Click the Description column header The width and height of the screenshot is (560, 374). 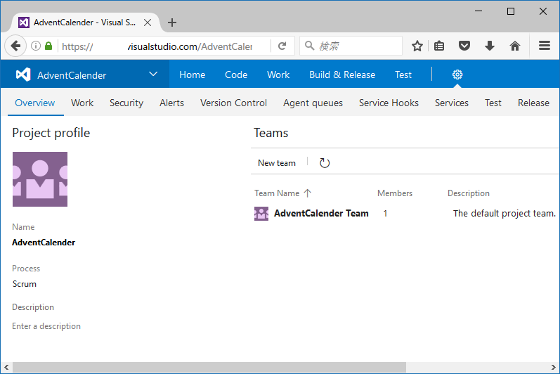[x=468, y=193]
